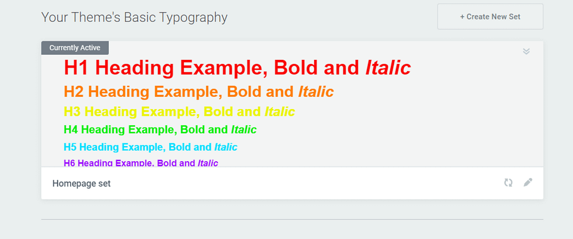
Task: Expand the typography set with the double chevron
Action: [526, 51]
